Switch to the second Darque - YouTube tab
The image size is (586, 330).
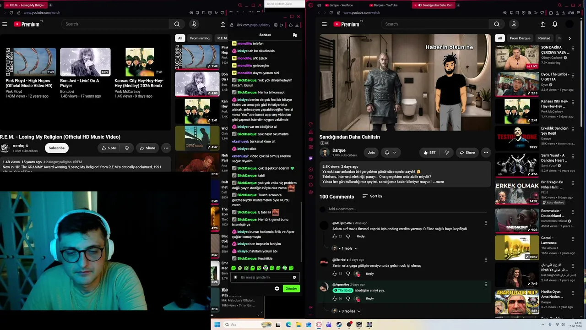pos(385,5)
